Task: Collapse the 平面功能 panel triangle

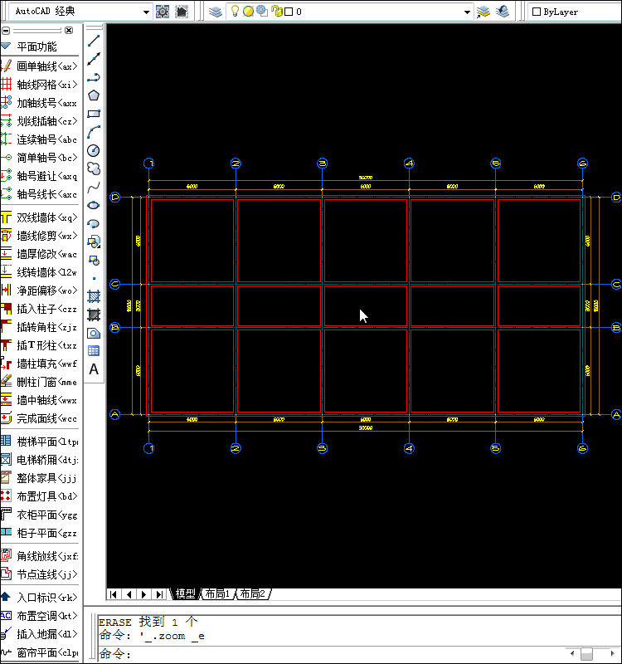Action: [x=6, y=46]
